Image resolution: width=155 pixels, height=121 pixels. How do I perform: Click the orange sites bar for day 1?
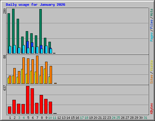click(x=10, y=80)
